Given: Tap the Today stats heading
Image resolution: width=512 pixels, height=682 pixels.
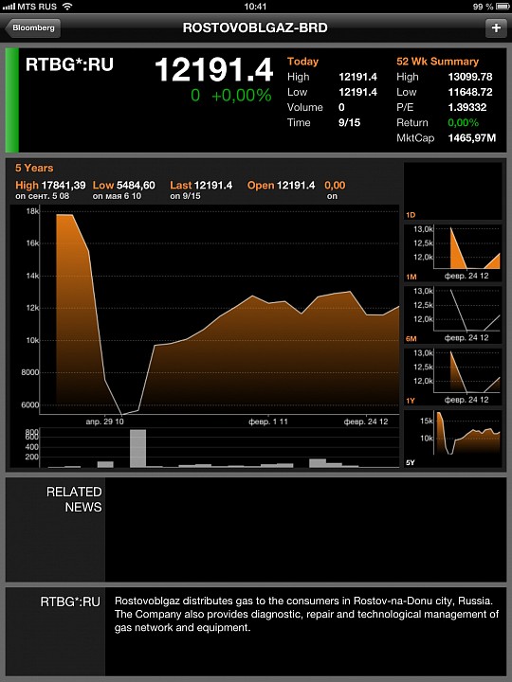Looking at the screenshot, I should pyautogui.click(x=302, y=62).
